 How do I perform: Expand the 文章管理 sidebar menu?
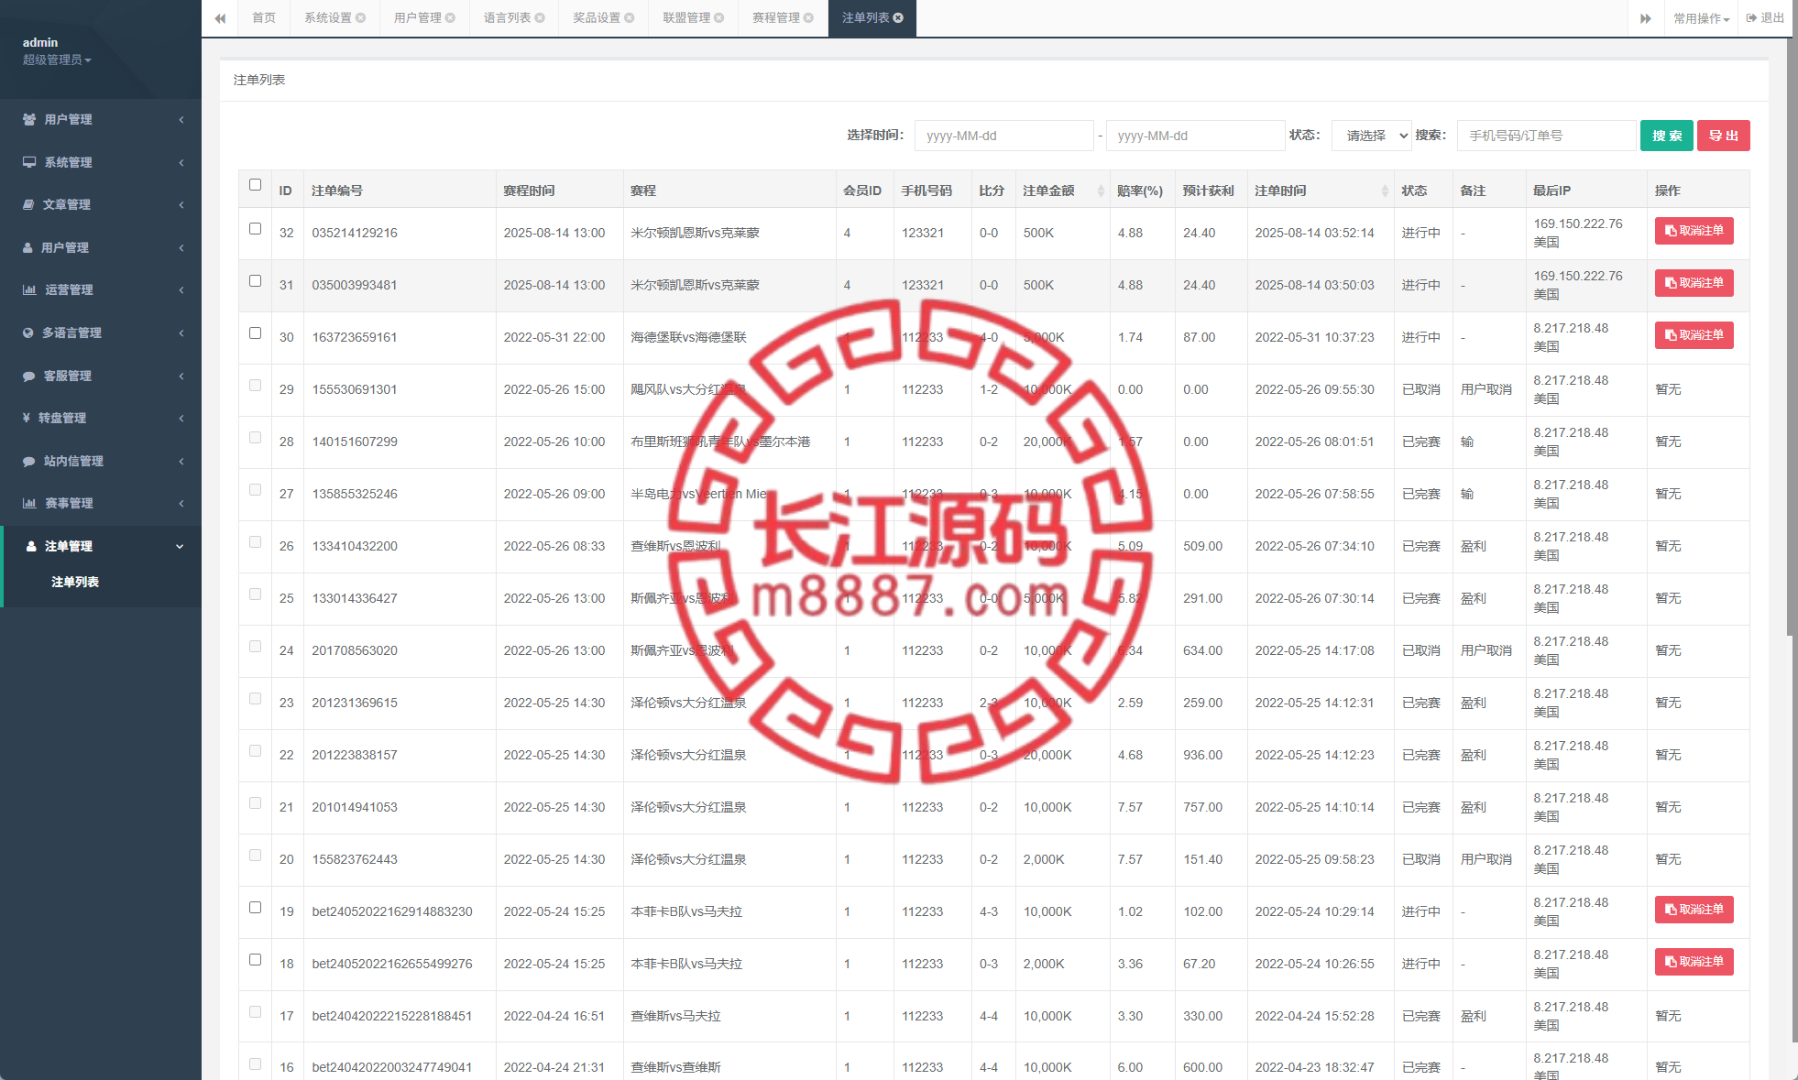(x=101, y=205)
